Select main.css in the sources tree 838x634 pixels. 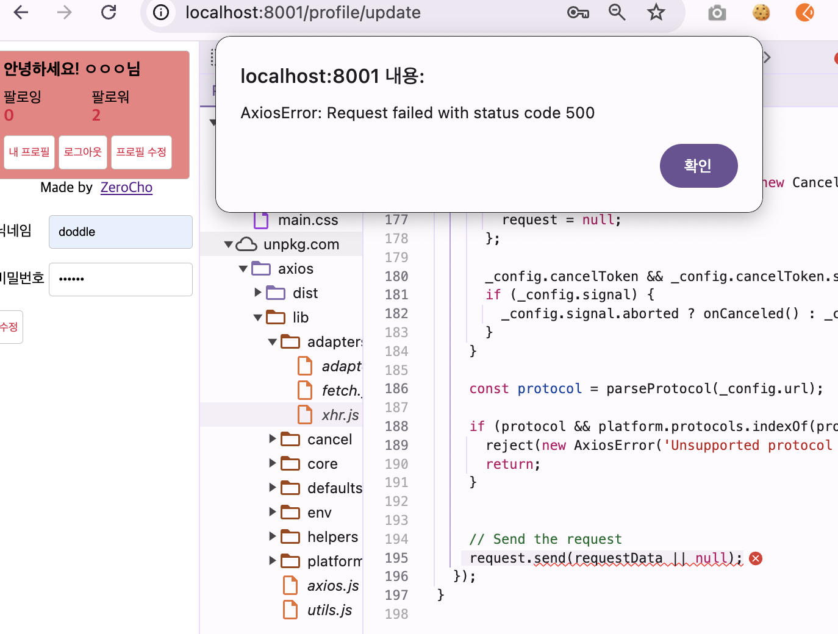308,220
